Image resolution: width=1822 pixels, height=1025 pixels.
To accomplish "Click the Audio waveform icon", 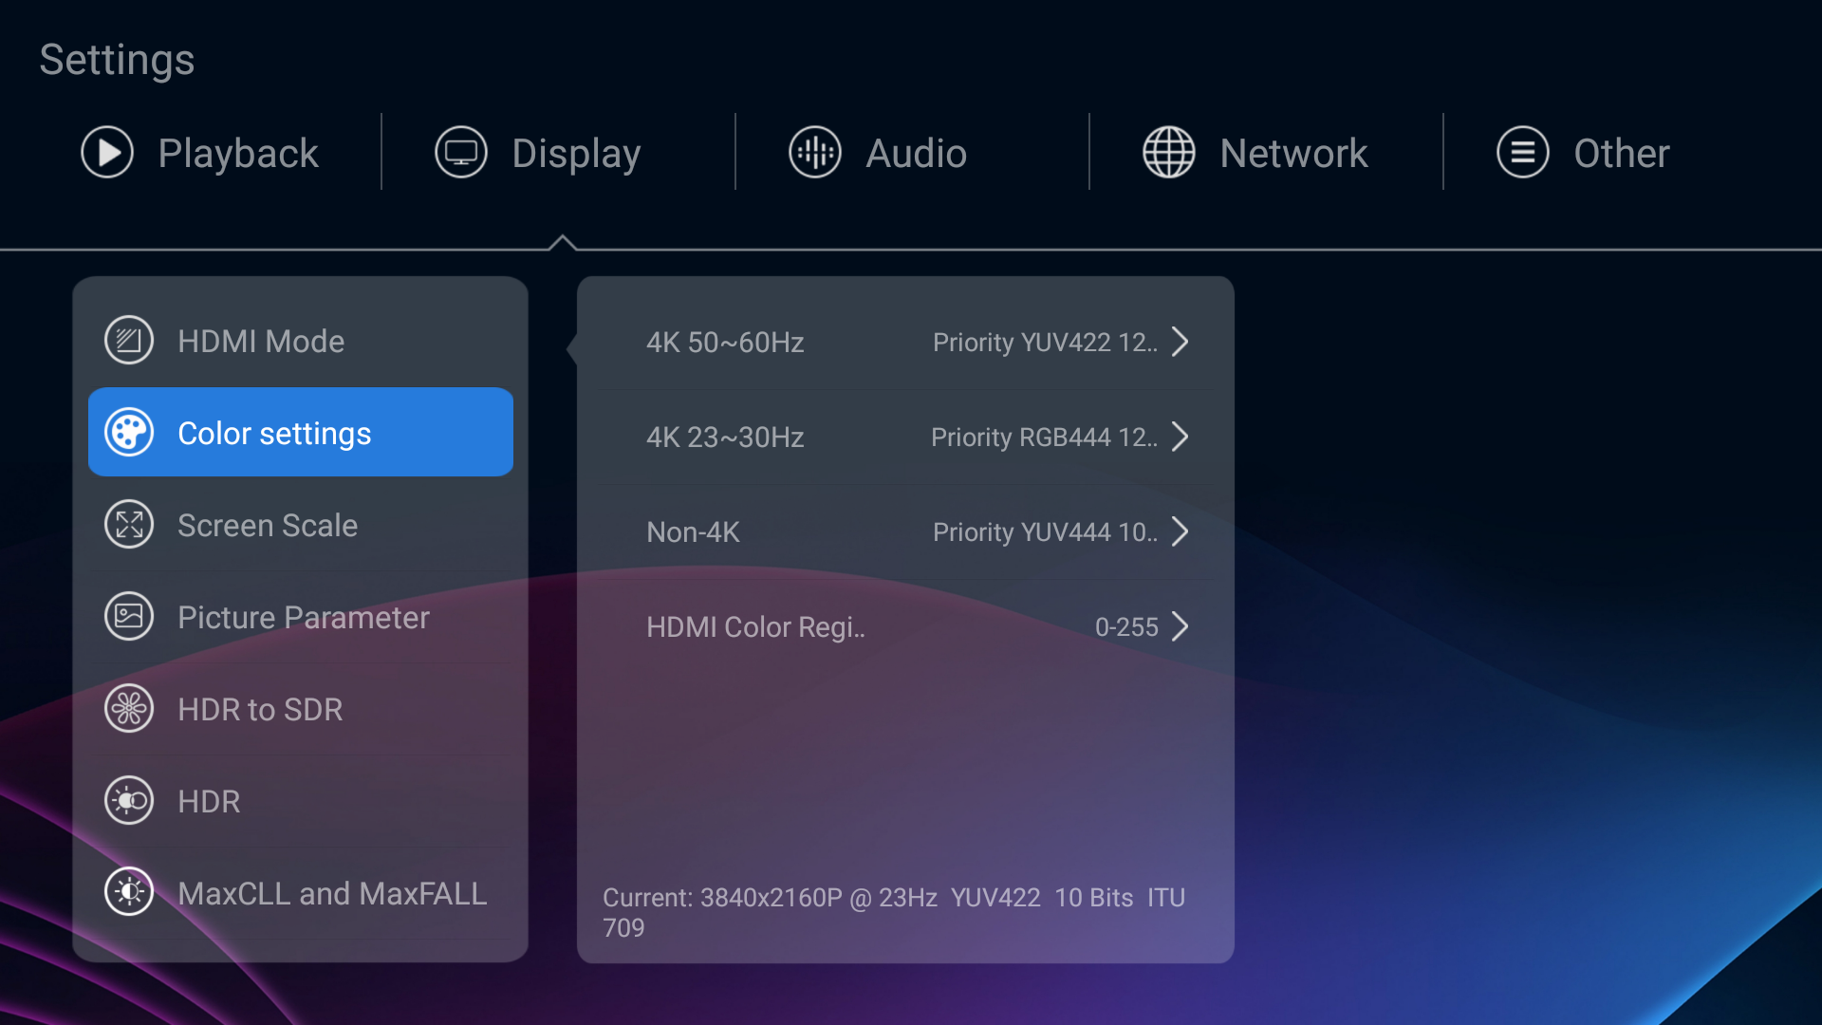I will point(815,152).
